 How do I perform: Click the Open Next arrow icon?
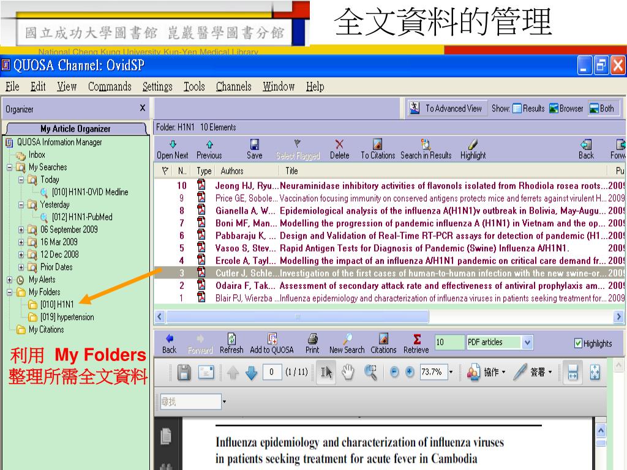[x=173, y=144]
